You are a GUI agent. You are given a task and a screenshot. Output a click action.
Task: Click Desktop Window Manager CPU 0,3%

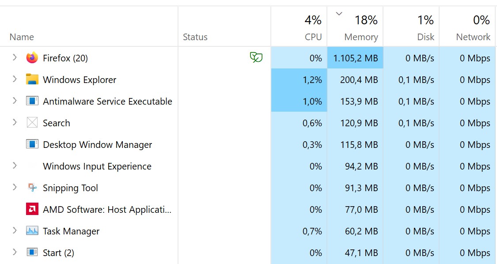click(x=312, y=145)
